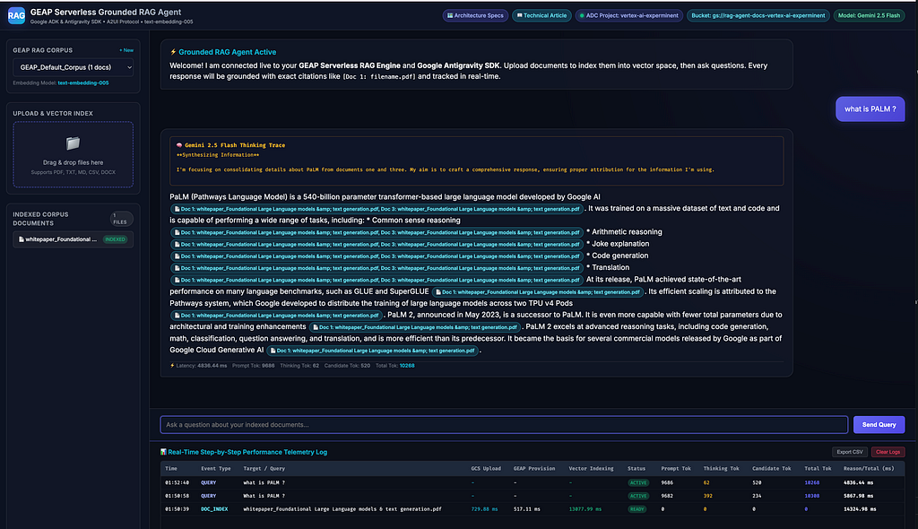This screenshot has height=529, width=918.
Task: Click the whitepaper pdf target in telemetry log
Action: (342, 509)
